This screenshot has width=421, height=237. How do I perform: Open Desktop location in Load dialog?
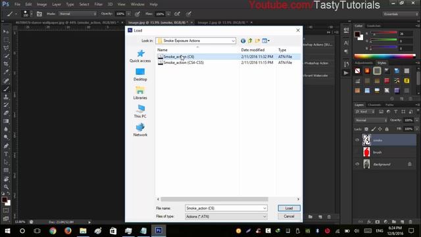point(140,74)
